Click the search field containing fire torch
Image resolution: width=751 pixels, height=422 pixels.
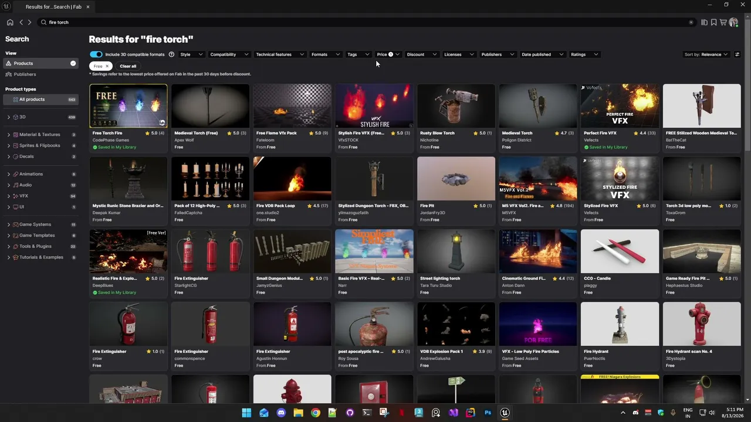click(x=367, y=22)
